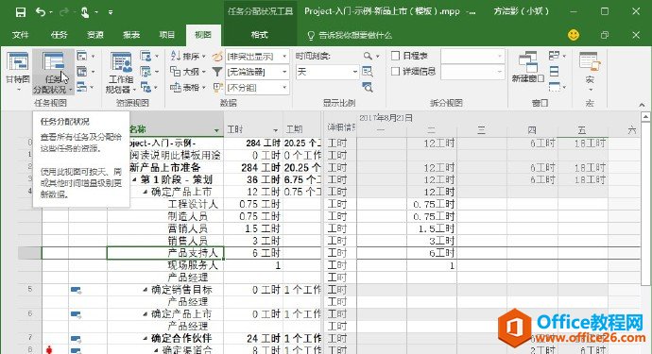Switch to the 报表 ribbon tab
Image resolution: width=652 pixels, height=354 pixels.
coord(131,35)
